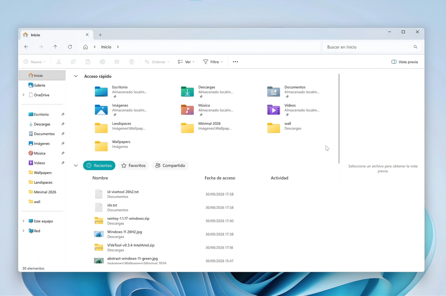This screenshot has height=296, width=446.
Task: Sort by Nombre column header
Action: pyautogui.click(x=100, y=178)
